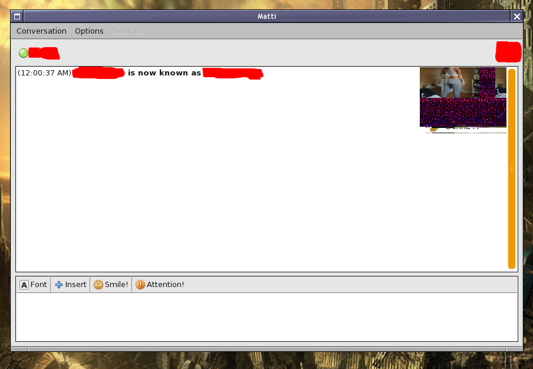Click the redacted buddy name beside status icon

coord(44,54)
